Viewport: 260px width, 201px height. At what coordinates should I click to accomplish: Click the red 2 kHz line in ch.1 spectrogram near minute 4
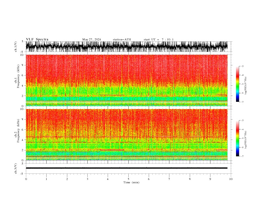tap(112, 95)
